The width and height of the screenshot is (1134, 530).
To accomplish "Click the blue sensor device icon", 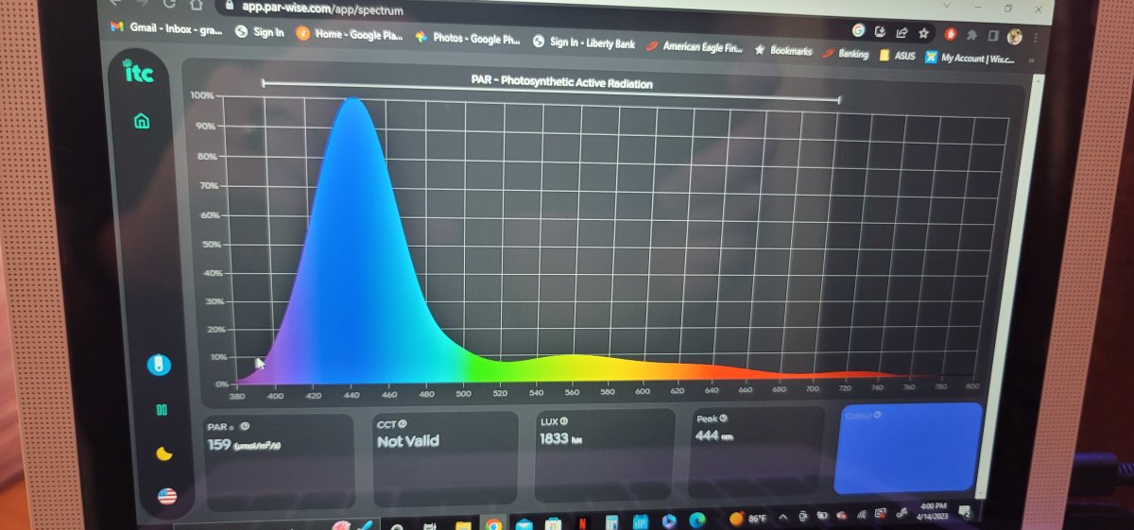I will [159, 364].
